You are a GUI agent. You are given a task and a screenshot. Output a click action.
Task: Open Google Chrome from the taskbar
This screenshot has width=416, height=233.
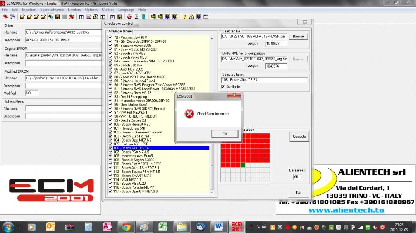pos(126,227)
